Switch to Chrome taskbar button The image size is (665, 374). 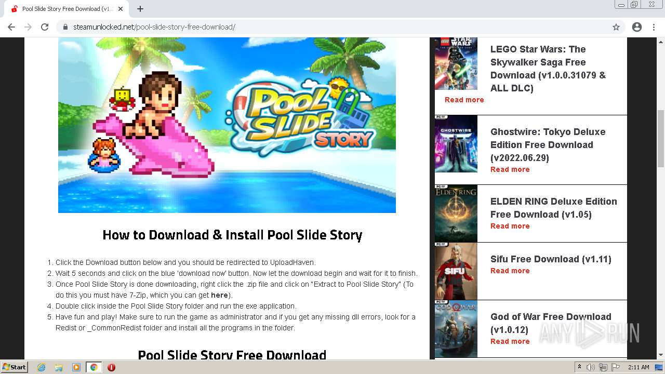[94, 367]
